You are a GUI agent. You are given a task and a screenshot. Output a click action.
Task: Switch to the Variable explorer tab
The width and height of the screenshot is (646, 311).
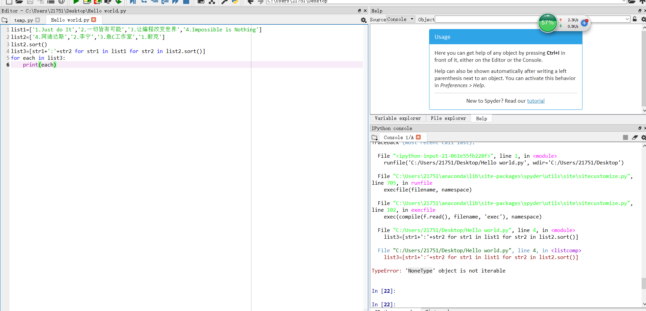(398, 119)
